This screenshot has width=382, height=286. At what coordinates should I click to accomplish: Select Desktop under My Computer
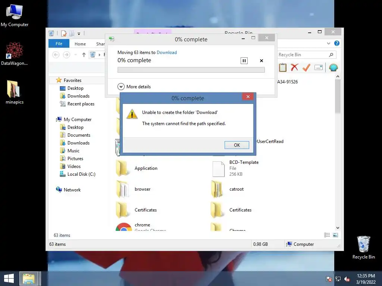point(75,127)
